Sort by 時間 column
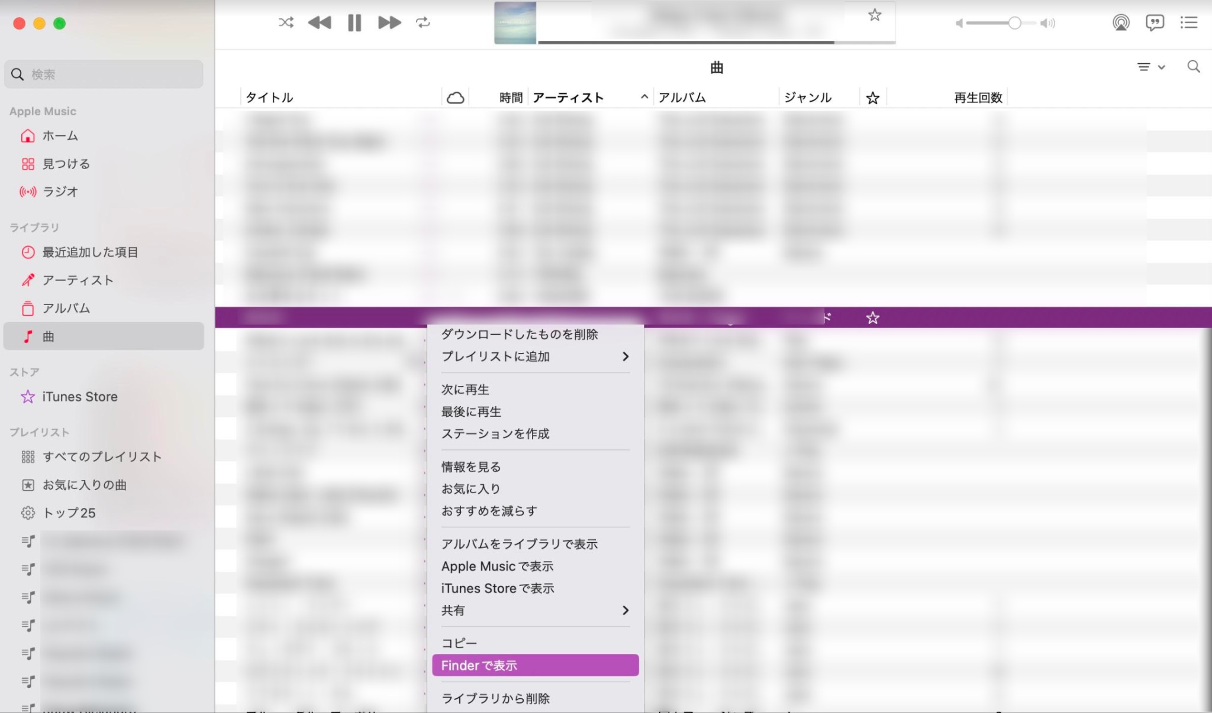 [511, 98]
